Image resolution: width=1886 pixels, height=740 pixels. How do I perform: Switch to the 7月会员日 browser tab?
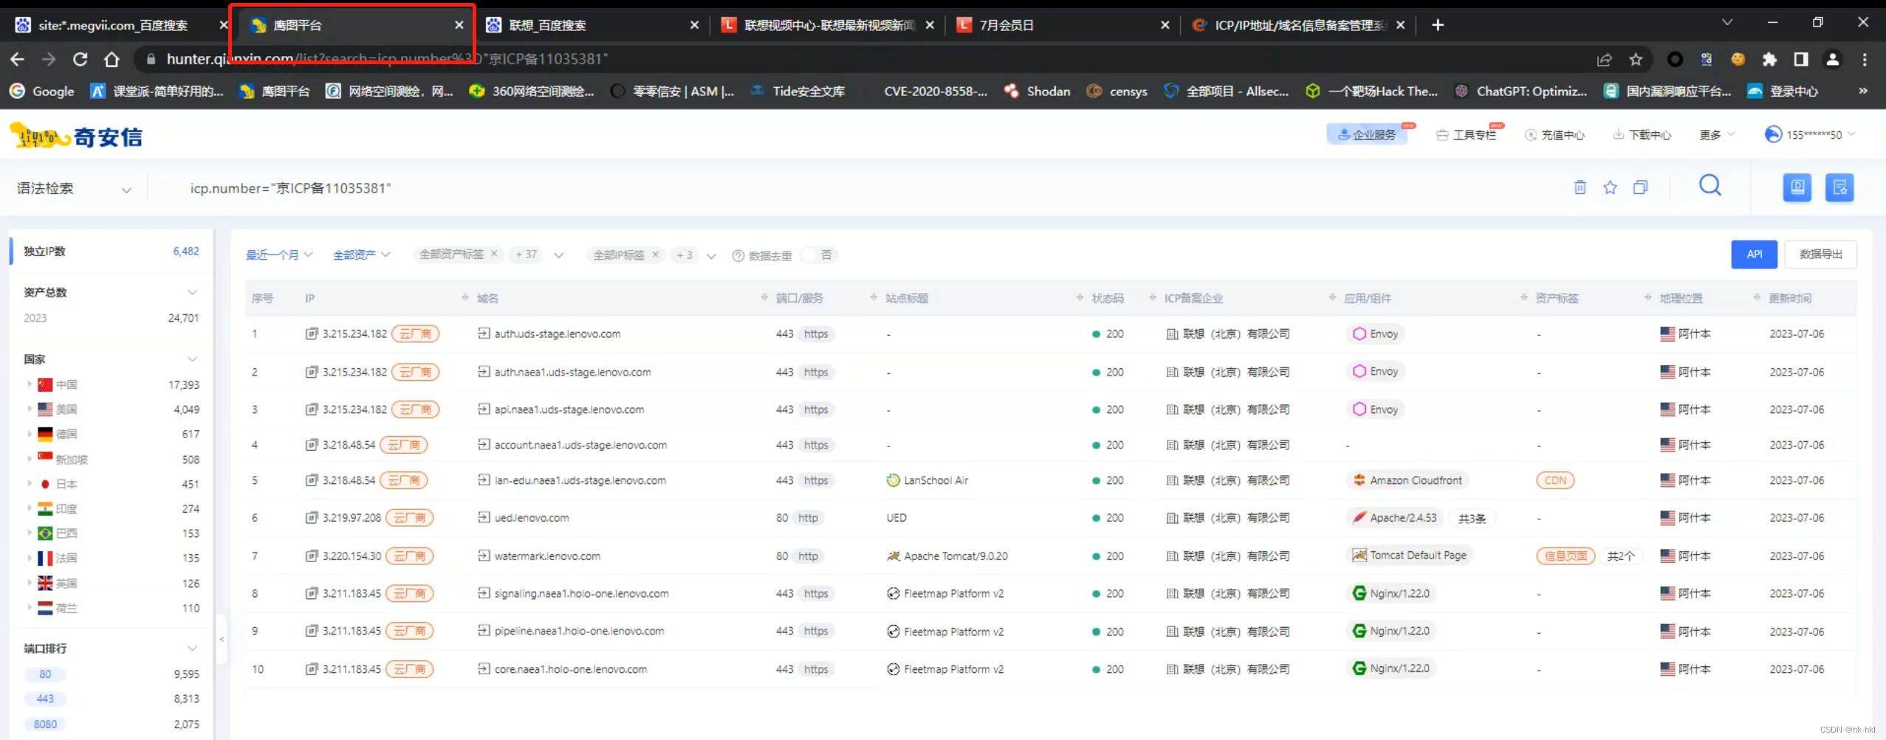pyautogui.click(x=1063, y=25)
